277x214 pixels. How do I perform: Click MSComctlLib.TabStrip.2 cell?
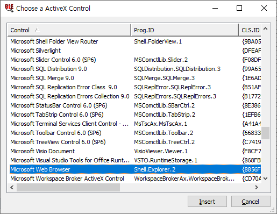pos(165,115)
